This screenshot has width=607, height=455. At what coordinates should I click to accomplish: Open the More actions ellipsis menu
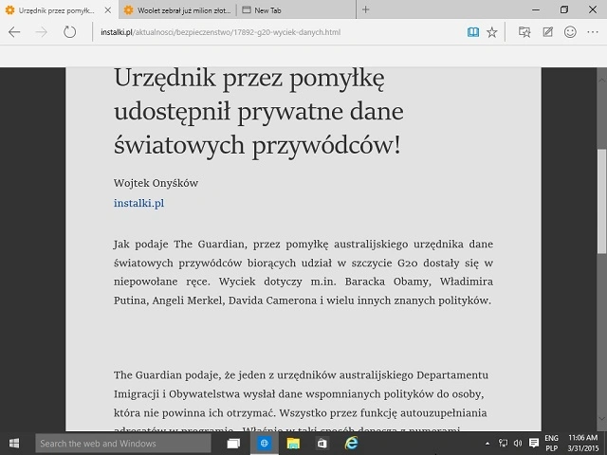click(593, 32)
